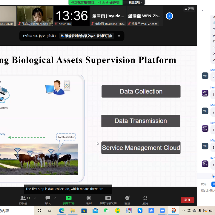Screen dimensions: 215x215
Task: Expand the chat options caret
Action: 55,198
